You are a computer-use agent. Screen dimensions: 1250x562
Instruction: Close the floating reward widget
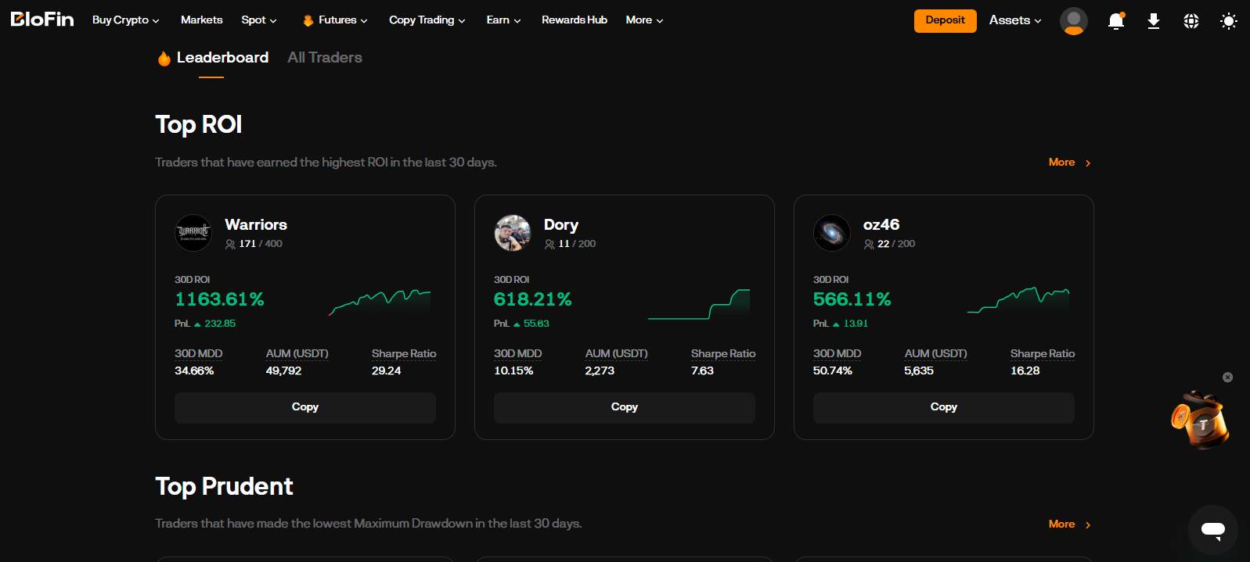[1228, 377]
